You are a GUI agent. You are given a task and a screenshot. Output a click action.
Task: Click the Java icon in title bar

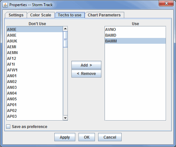coord(5,5)
